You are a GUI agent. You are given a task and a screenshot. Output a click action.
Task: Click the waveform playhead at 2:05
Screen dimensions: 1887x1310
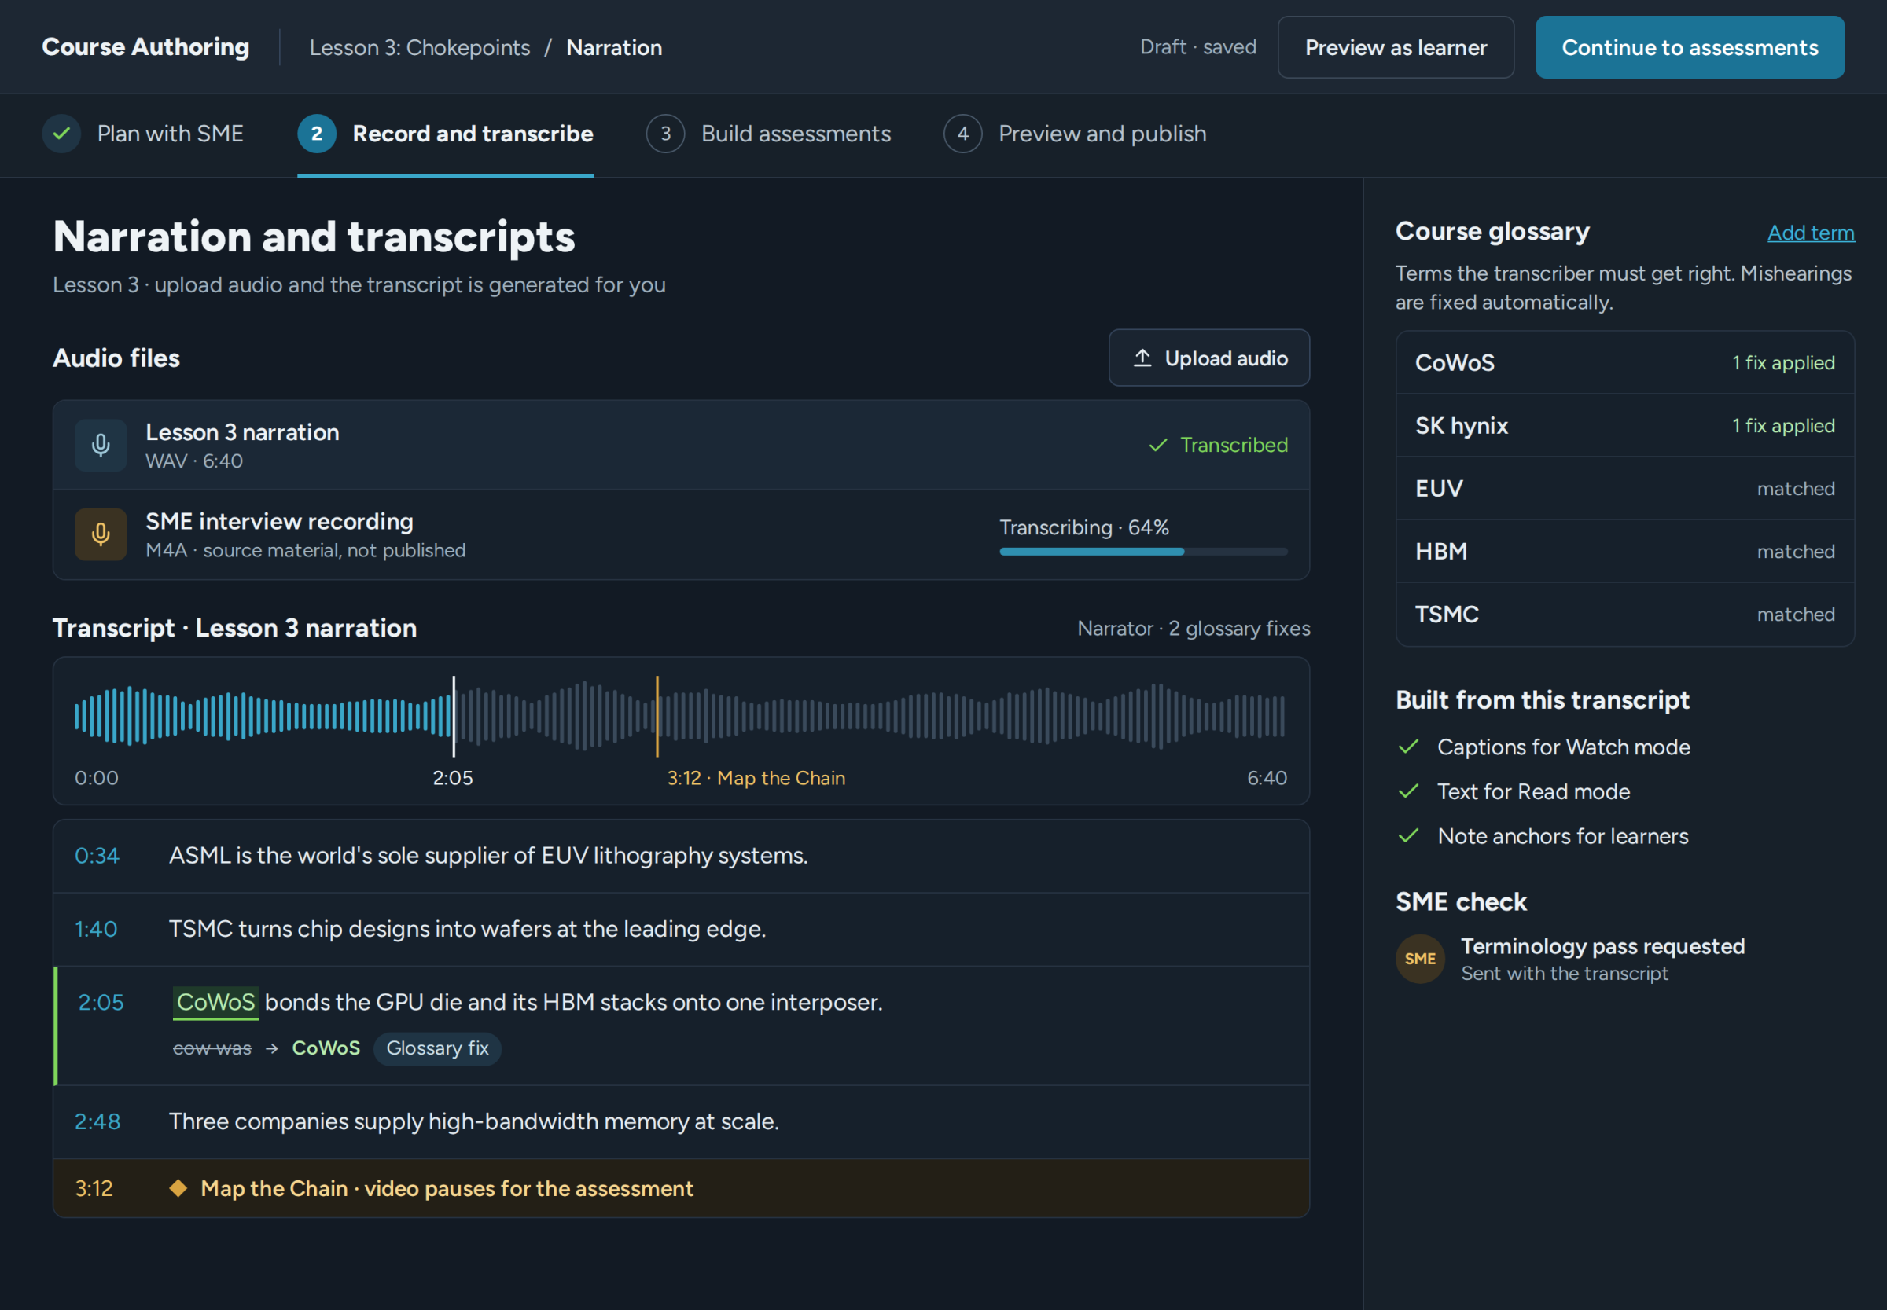[454, 716]
